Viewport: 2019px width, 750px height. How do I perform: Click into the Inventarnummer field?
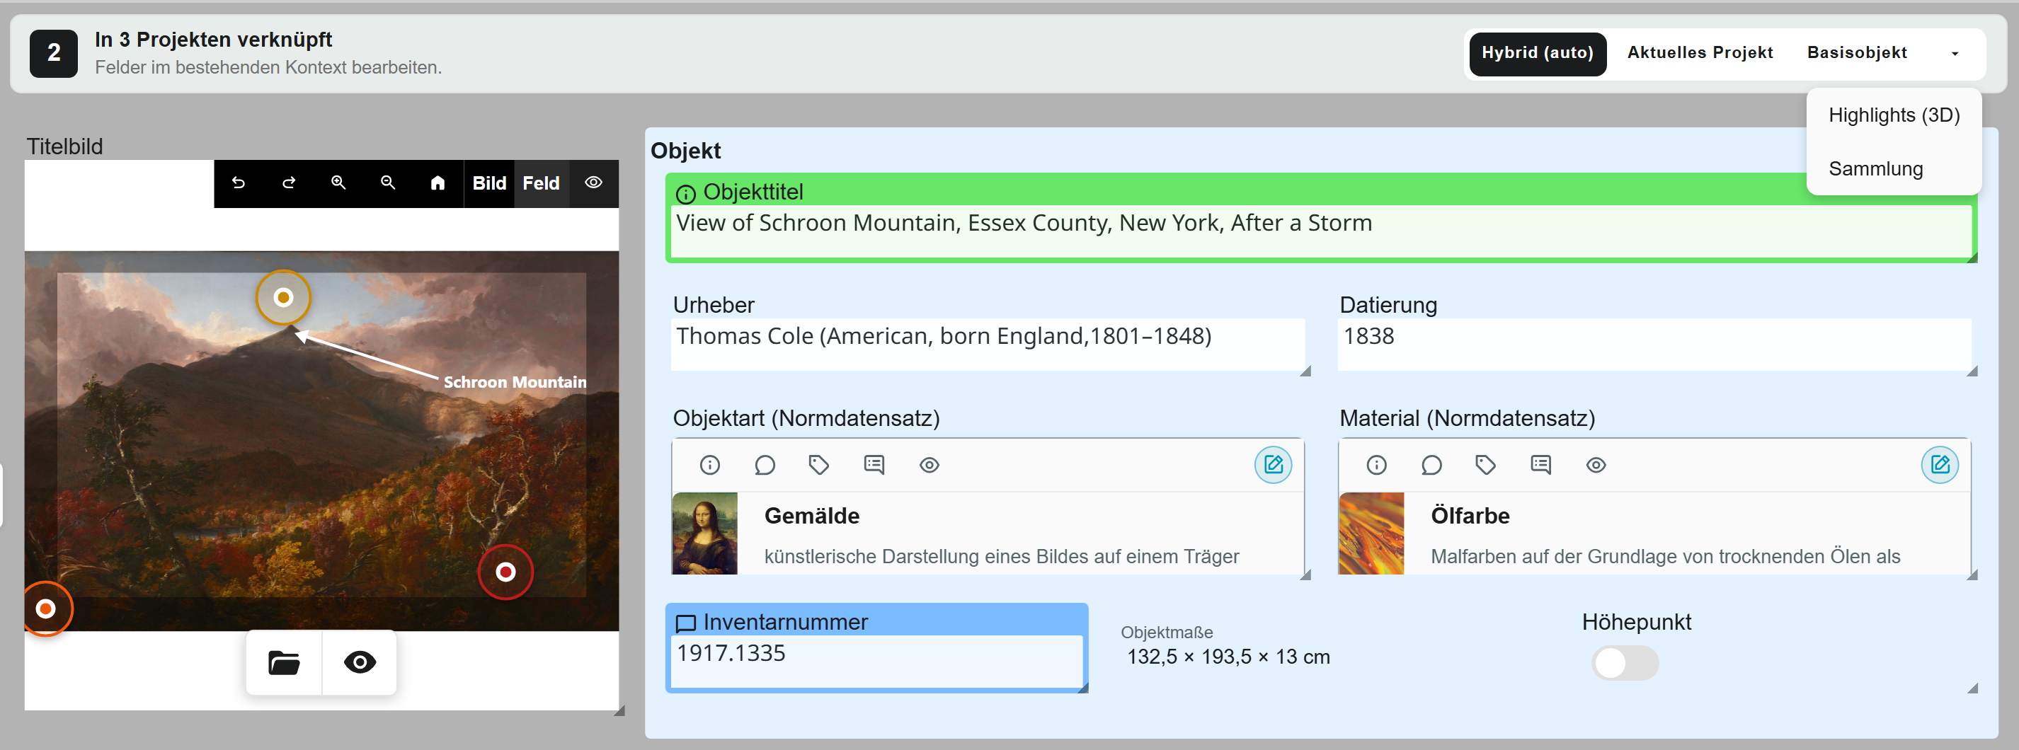[876, 661]
